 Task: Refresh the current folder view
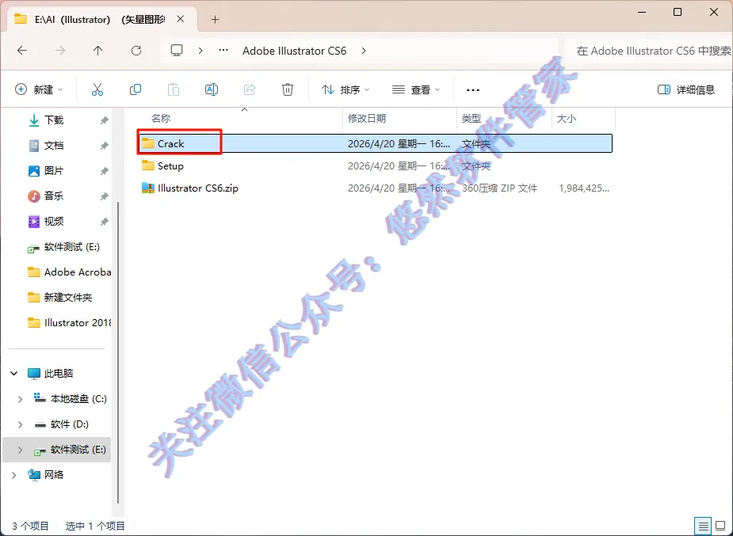136,51
